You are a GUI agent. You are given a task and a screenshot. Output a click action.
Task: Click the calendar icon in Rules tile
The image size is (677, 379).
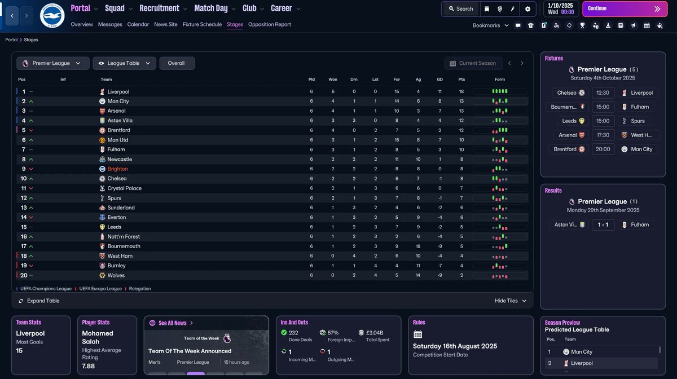click(x=417, y=334)
